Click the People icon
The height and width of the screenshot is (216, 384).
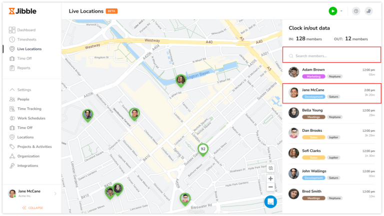pyautogui.click(x=12, y=99)
